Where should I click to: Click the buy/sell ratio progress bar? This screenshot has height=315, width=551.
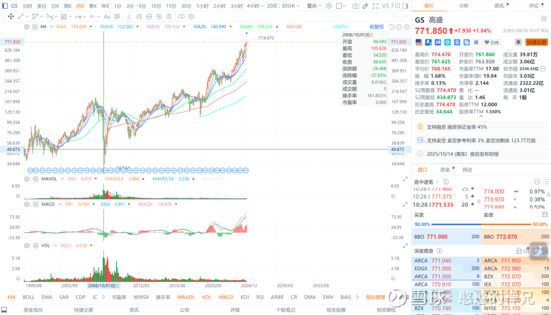(x=481, y=224)
